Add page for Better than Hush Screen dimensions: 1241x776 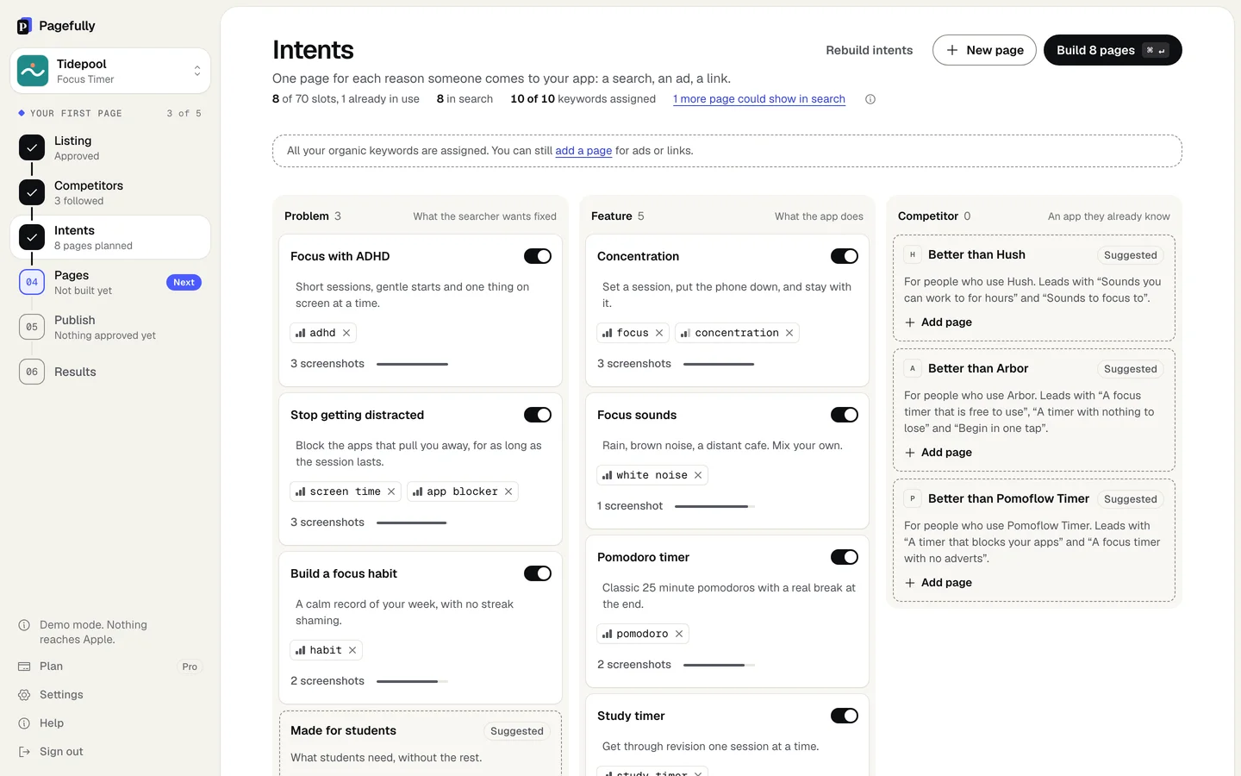938,322
